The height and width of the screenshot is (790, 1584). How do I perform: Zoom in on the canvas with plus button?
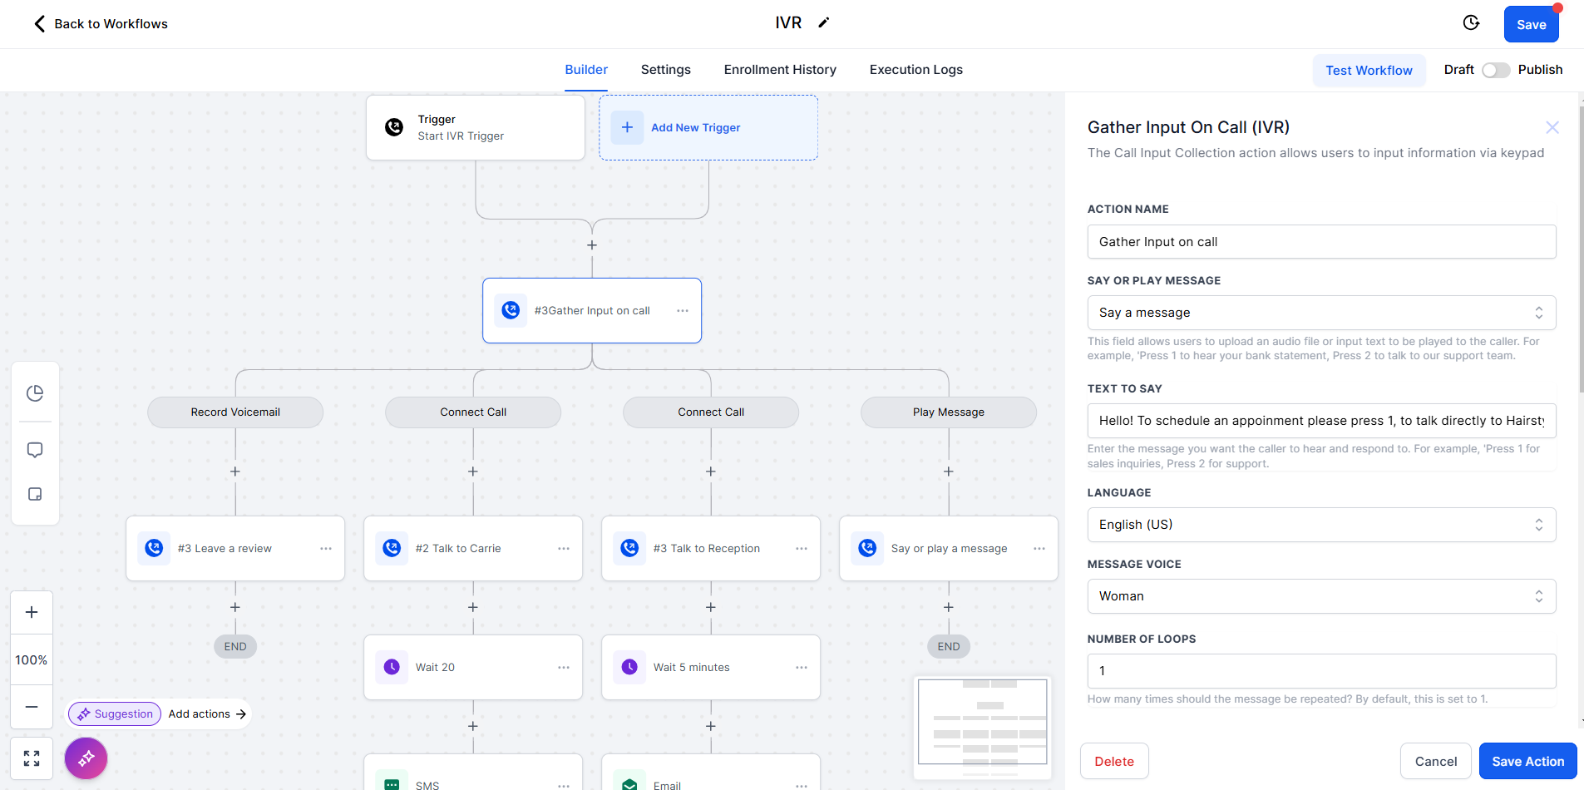(x=32, y=613)
